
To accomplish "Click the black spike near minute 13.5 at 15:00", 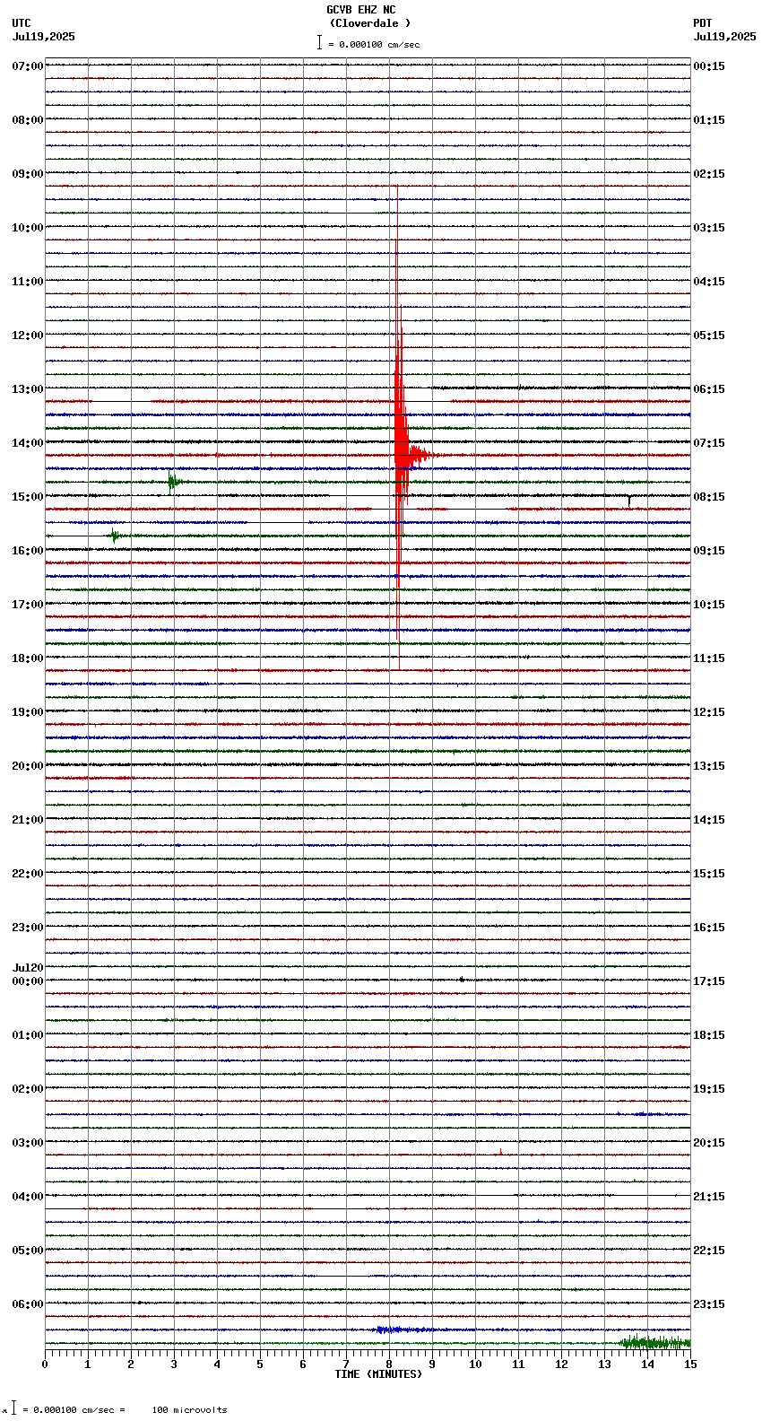I will [629, 500].
